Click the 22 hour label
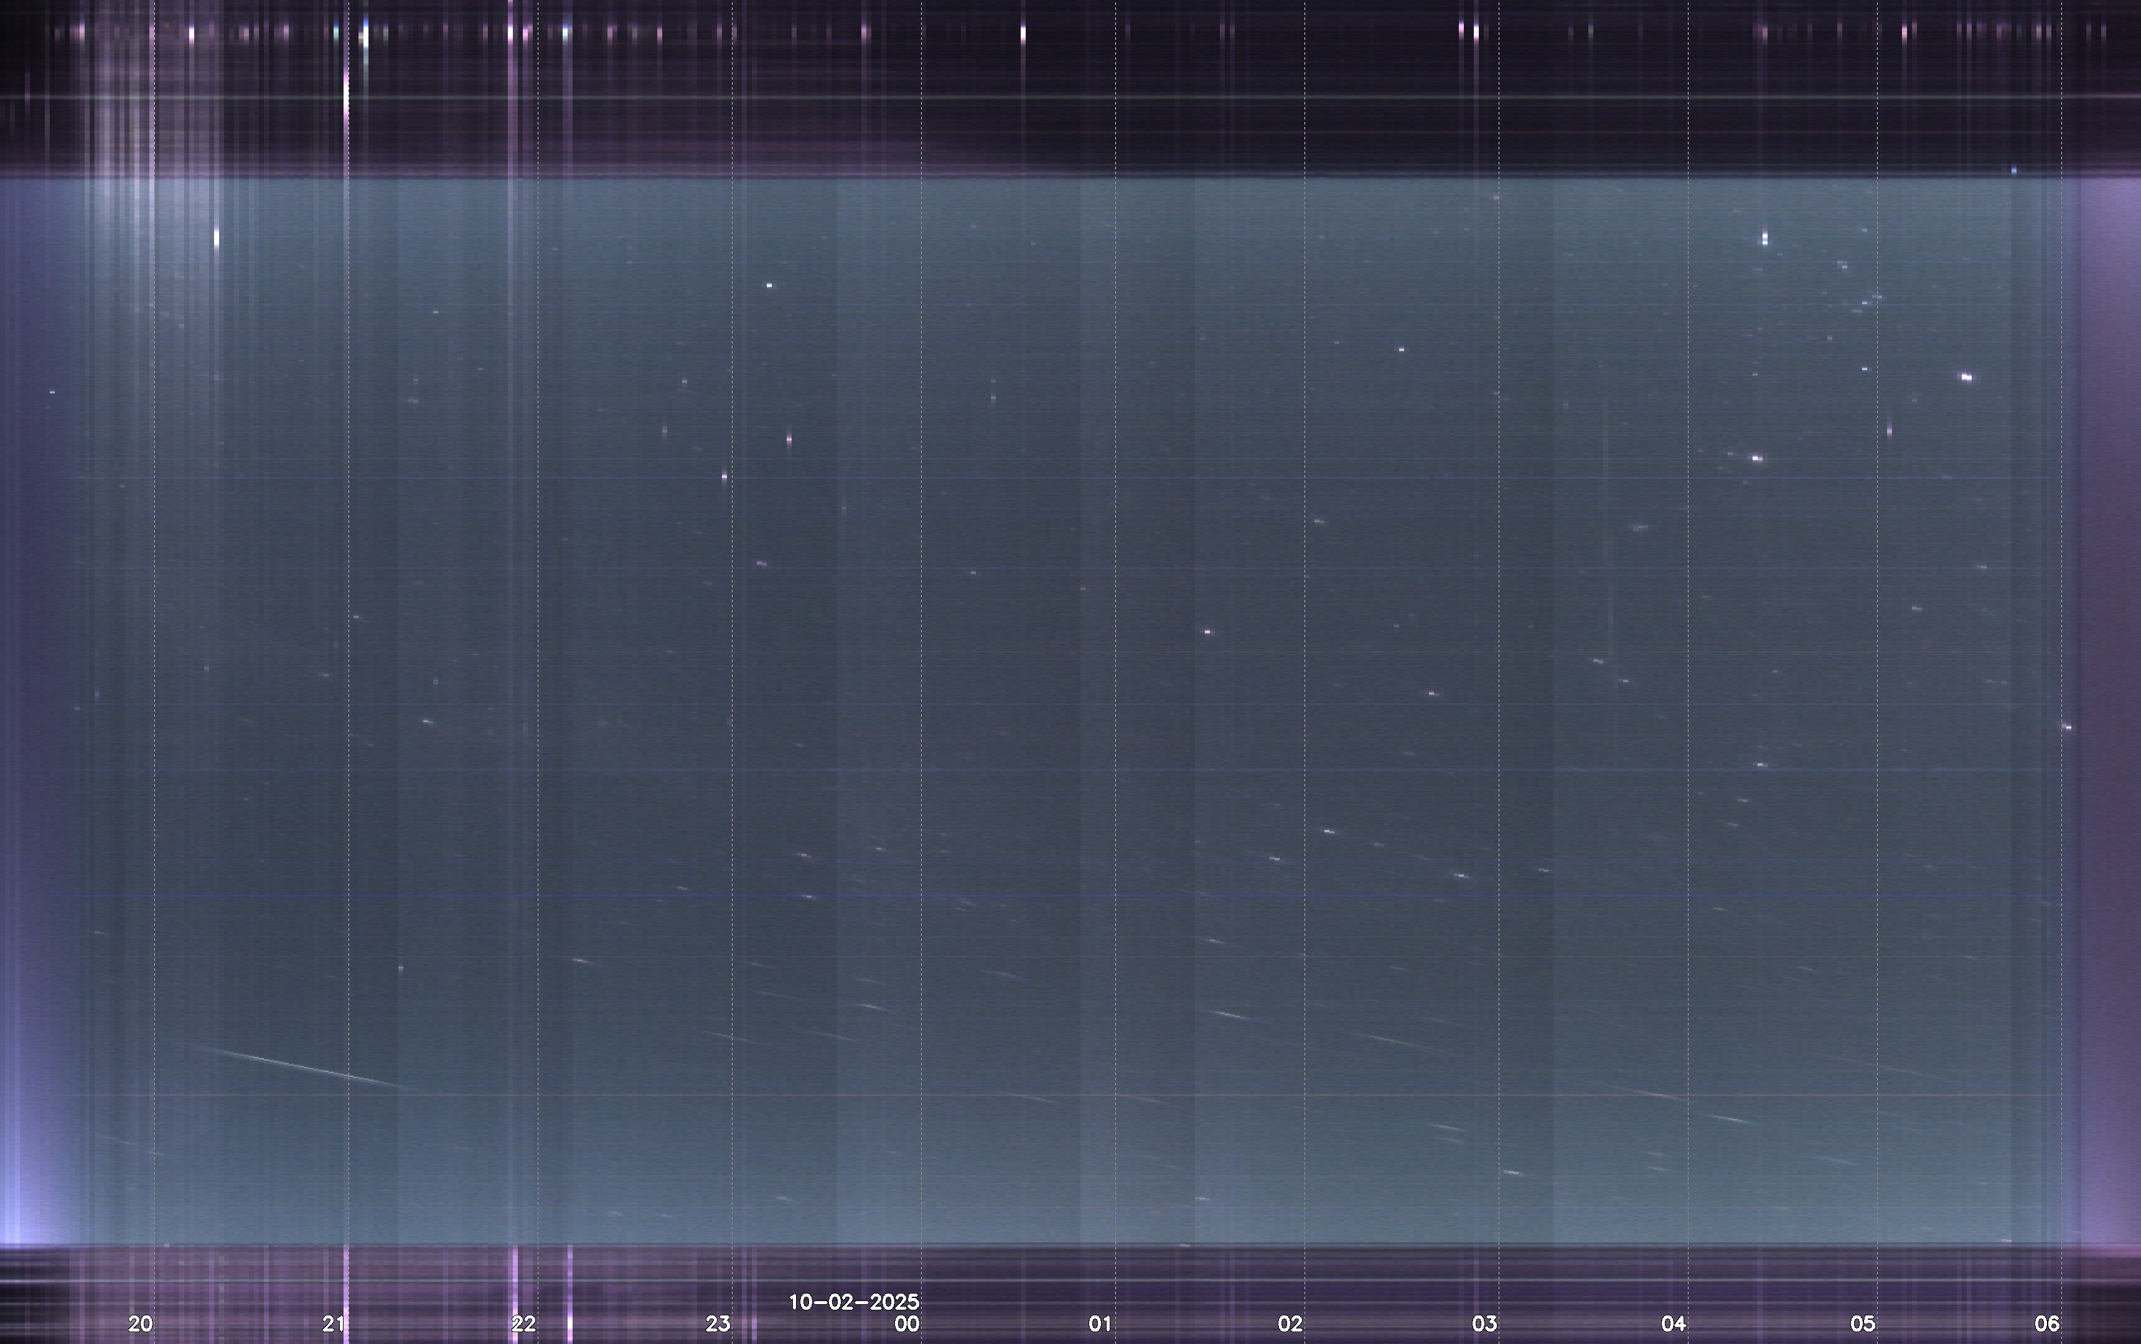This screenshot has width=2141, height=1344. point(523,1323)
